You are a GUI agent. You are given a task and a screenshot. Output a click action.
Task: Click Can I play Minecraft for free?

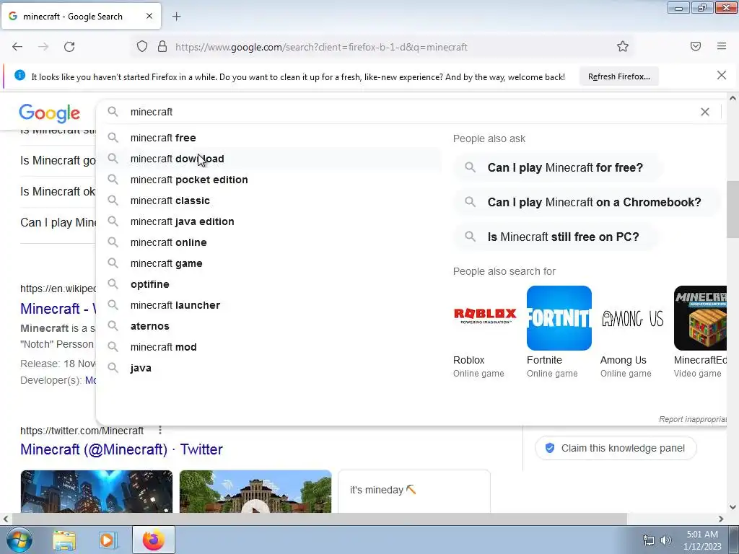click(558, 167)
